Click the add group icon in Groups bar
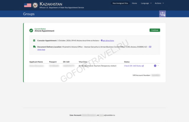Screen dimensions: 189x122 click(x=162, y=14)
